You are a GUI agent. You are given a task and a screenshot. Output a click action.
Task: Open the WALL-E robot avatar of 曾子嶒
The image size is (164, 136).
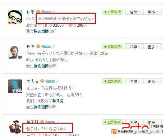pos(15,127)
